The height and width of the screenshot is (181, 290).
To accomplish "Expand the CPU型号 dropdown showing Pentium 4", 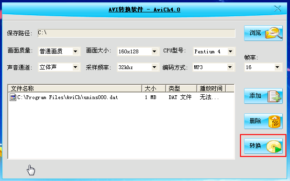I will (x=214, y=51).
